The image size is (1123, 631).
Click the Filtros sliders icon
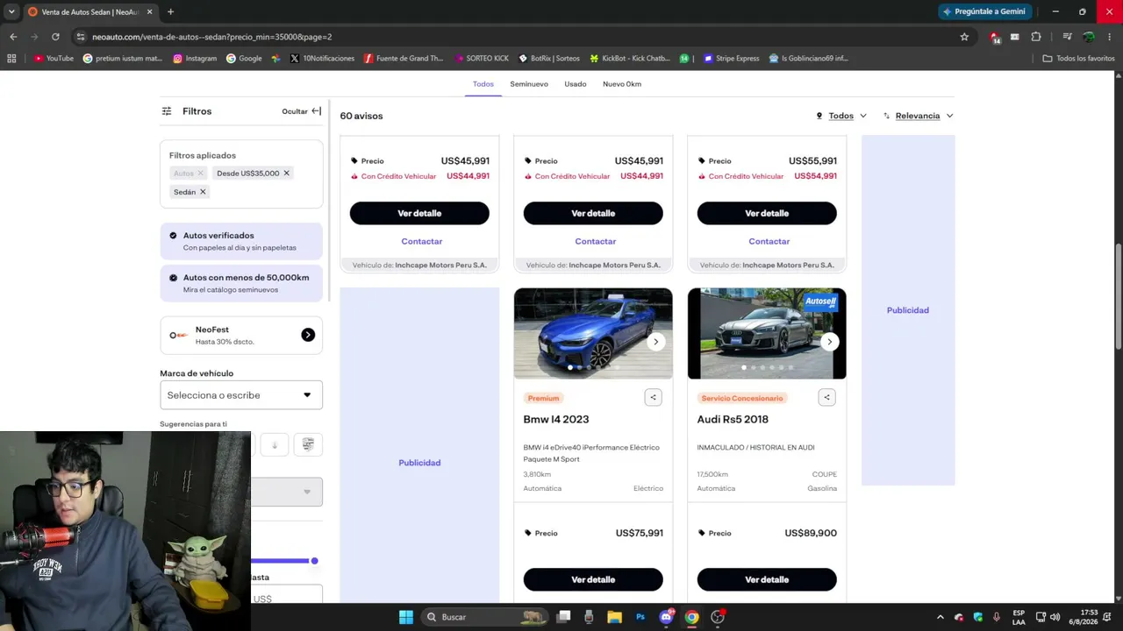pyautogui.click(x=167, y=111)
